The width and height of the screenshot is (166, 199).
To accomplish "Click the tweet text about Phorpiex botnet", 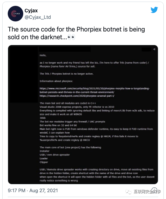I will coord(76,33).
